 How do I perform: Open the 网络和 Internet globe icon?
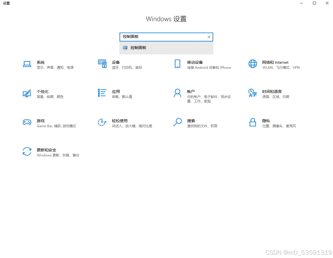[252, 64]
